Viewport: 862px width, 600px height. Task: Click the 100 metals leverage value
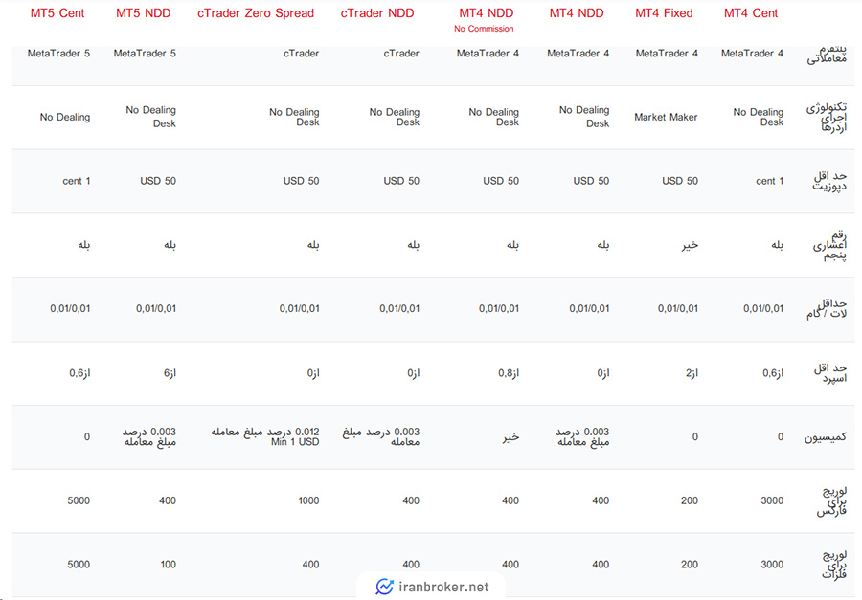[x=168, y=565]
